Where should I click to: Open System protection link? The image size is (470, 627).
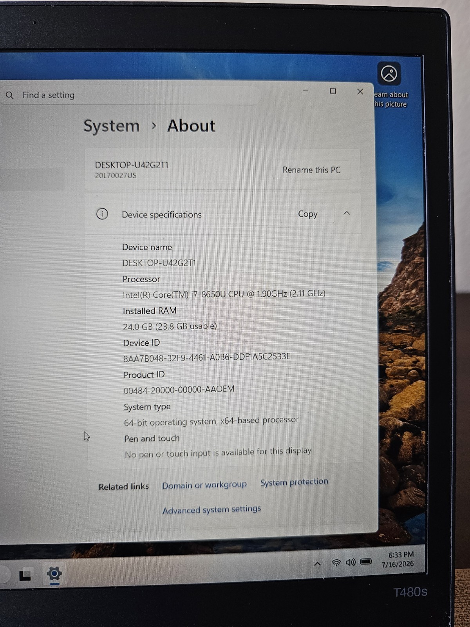click(x=294, y=482)
